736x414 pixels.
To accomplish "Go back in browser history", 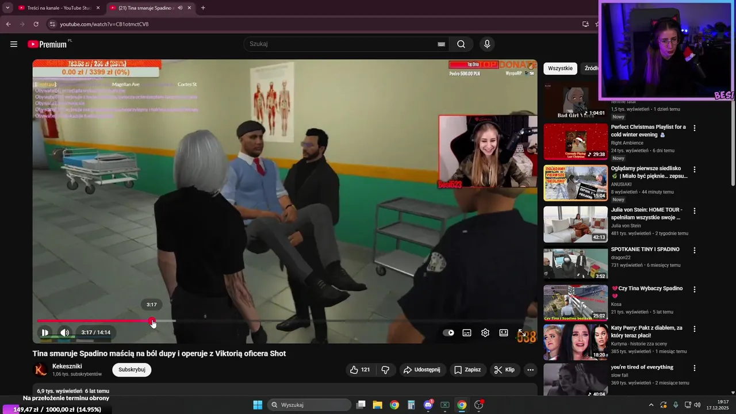I will (x=8, y=24).
